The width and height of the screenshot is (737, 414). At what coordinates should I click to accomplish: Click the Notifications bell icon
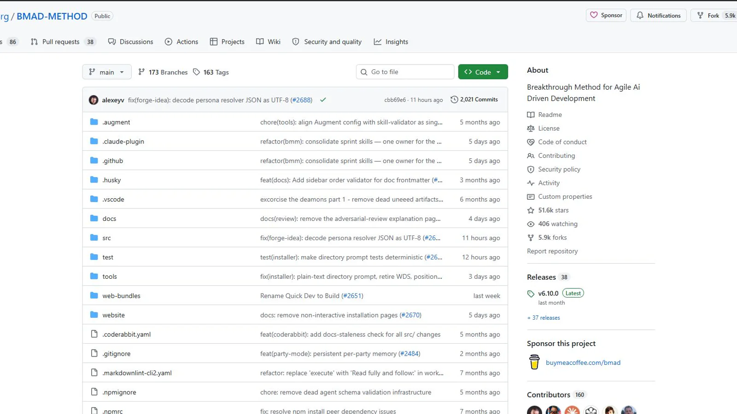640,15
